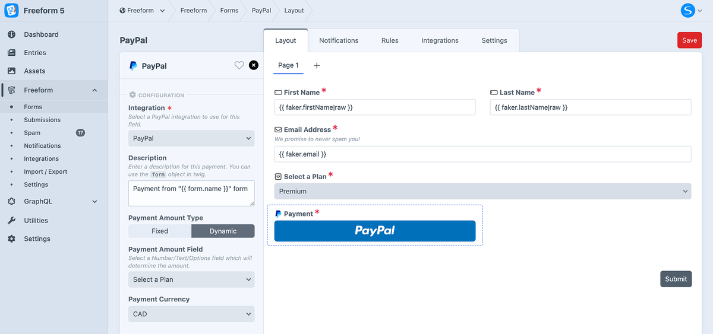The width and height of the screenshot is (713, 334).
Task: Open Assets via its sidebar icon
Action: [x=11, y=71]
